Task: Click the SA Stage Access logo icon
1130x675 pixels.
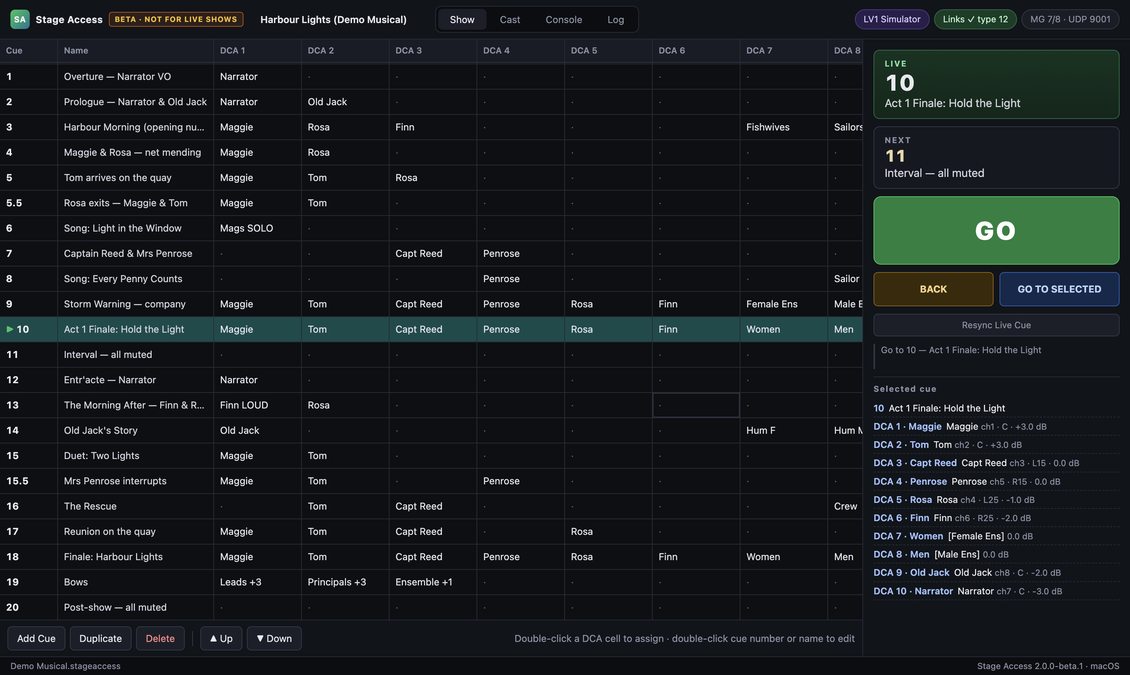Action: coord(20,20)
